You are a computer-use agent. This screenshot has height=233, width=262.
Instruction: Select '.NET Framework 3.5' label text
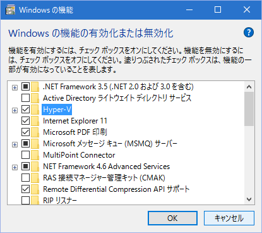[x=118, y=87]
